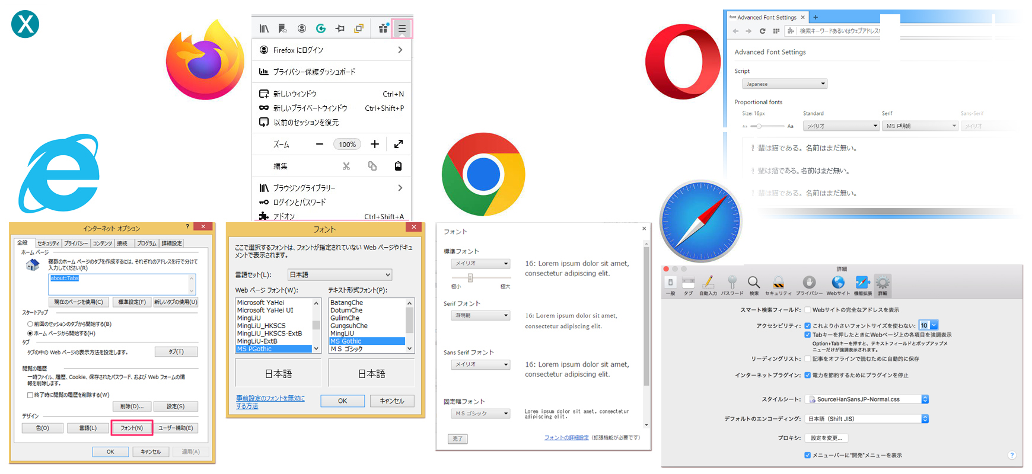Click Firefox account avatar toolbar icon

click(x=302, y=28)
